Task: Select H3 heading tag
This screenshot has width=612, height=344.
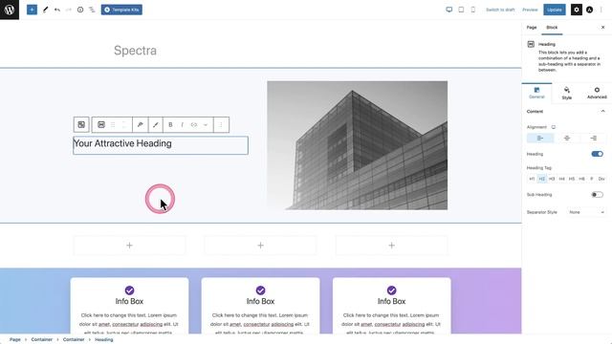Action: (552, 179)
